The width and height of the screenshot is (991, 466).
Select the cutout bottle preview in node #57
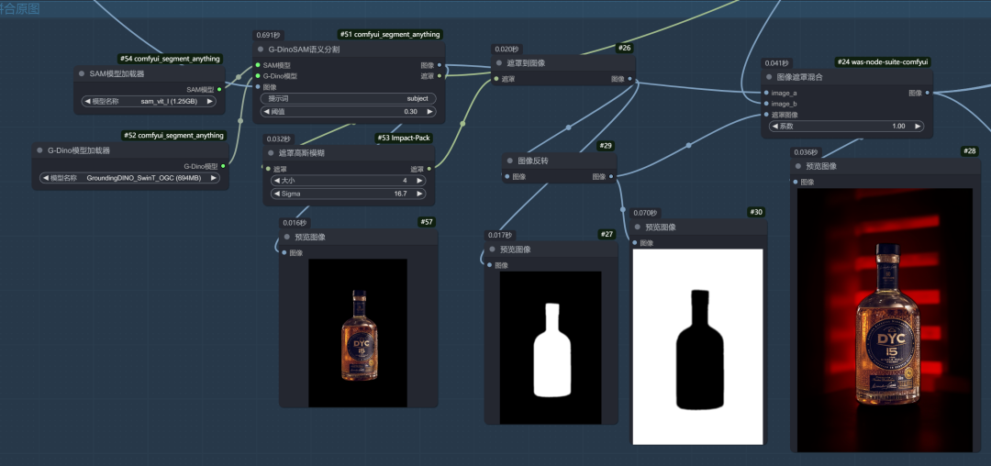358,333
